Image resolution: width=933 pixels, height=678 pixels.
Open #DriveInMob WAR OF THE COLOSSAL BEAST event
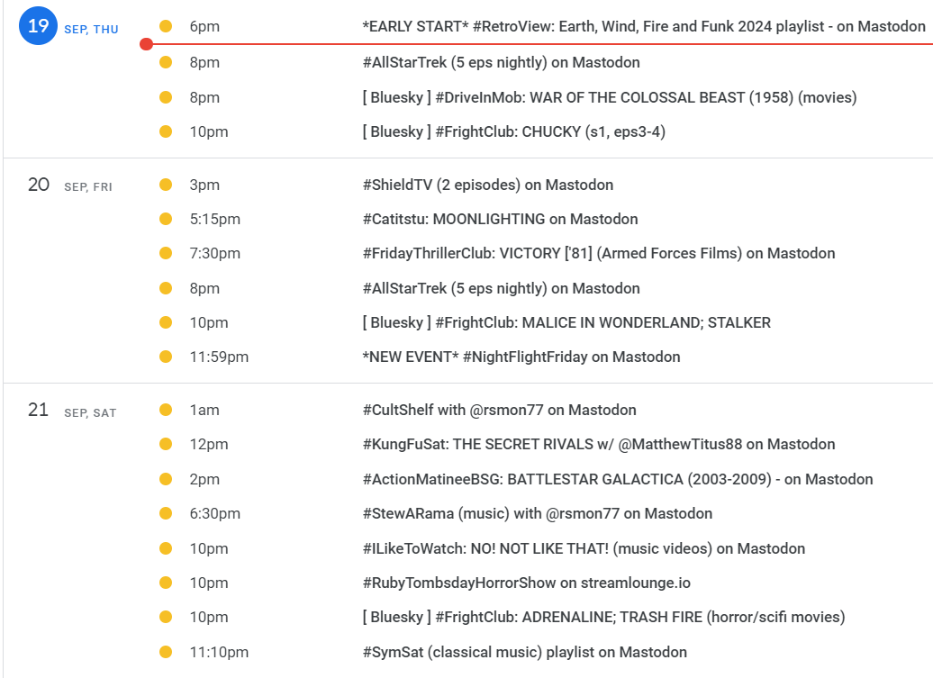click(x=610, y=97)
